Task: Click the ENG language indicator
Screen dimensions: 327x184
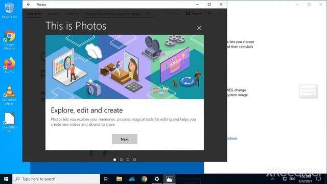Action: [x=292, y=179]
